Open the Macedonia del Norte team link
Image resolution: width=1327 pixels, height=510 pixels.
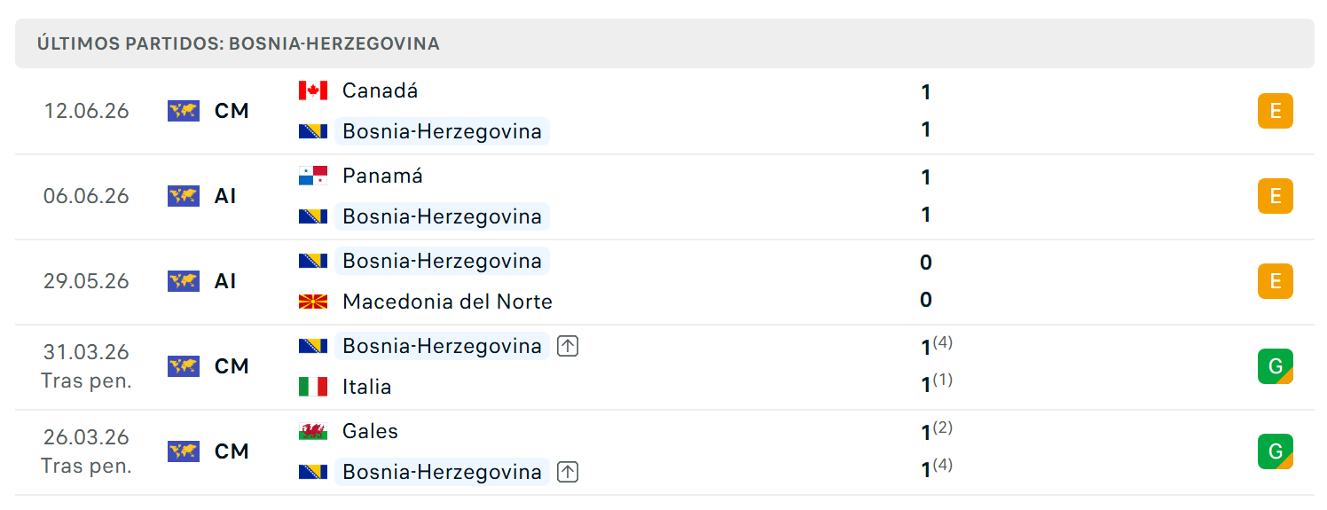(x=447, y=302)
